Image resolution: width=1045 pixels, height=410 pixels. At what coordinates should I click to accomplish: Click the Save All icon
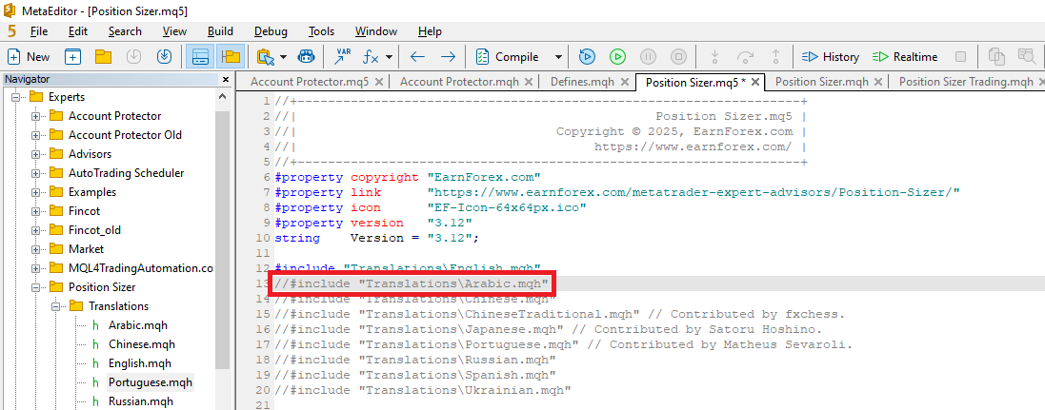click(x=164, y=57)
